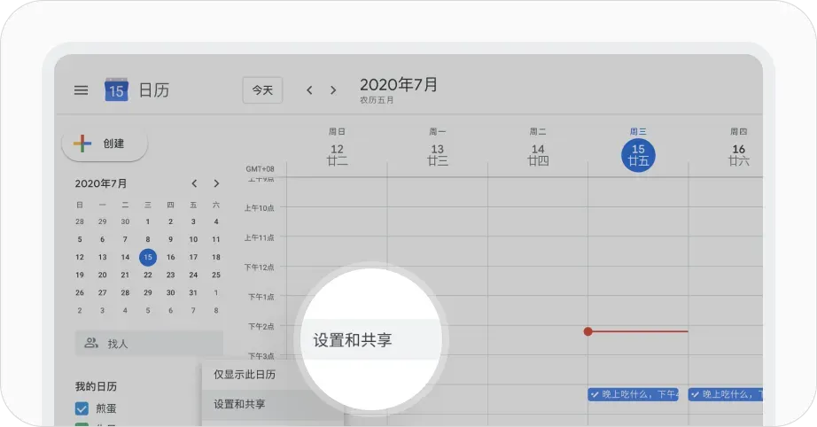Pick July 22 in the mini calendar
817x427 pixels.
pyautogui.click(x=148, y=275)
